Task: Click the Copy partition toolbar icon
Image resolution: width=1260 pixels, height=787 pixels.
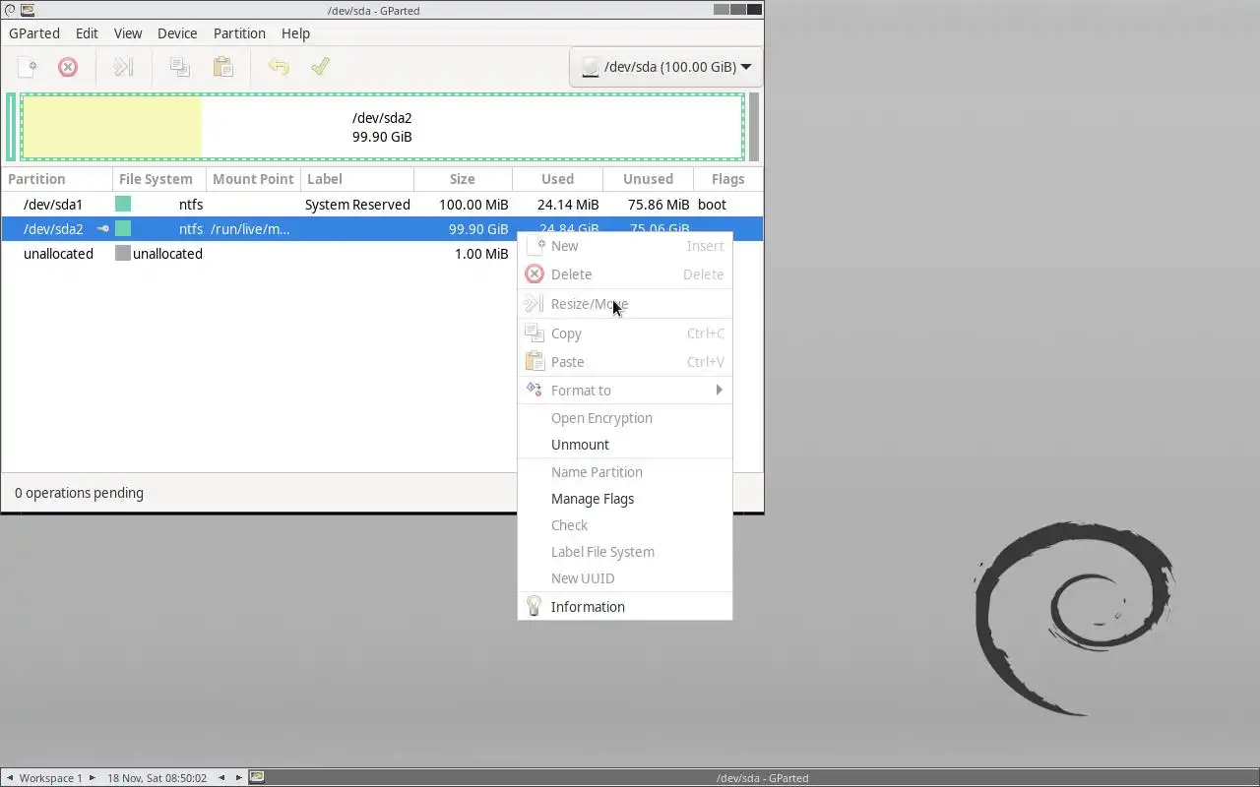Action: point(179,67)
